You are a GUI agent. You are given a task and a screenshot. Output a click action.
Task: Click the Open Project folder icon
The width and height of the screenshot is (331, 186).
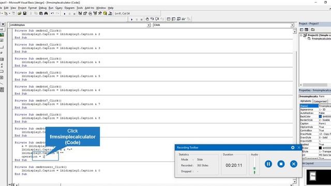(20, 13)
